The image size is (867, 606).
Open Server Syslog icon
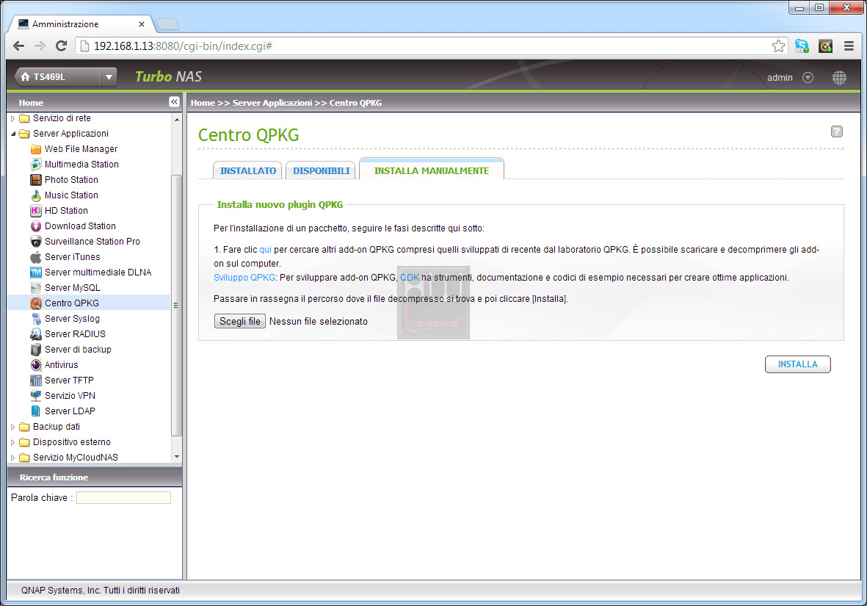[x=36, y=319]
